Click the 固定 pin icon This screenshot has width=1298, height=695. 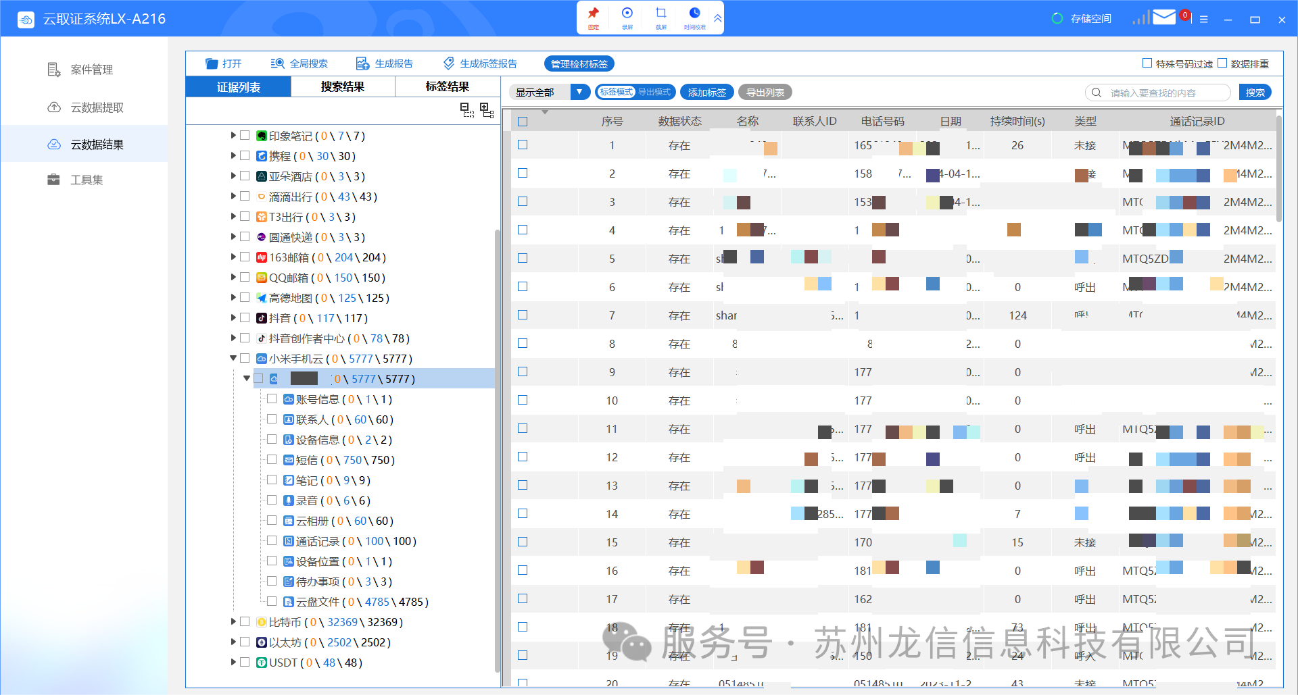(594, 17)
